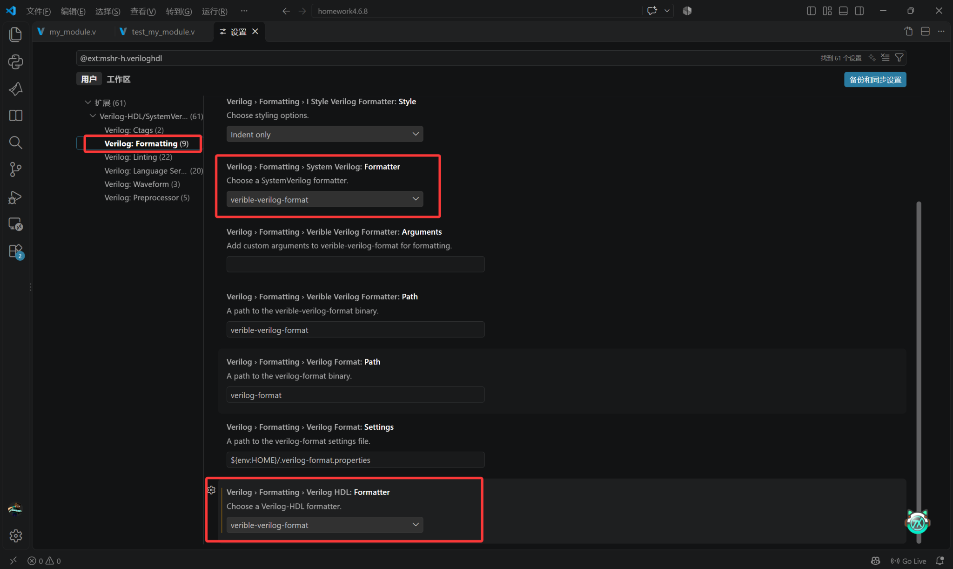The height and width of the screenshot is (569, 953).
Task: Open the notifications bell in status bar
Action: click(x=940, y=561)
